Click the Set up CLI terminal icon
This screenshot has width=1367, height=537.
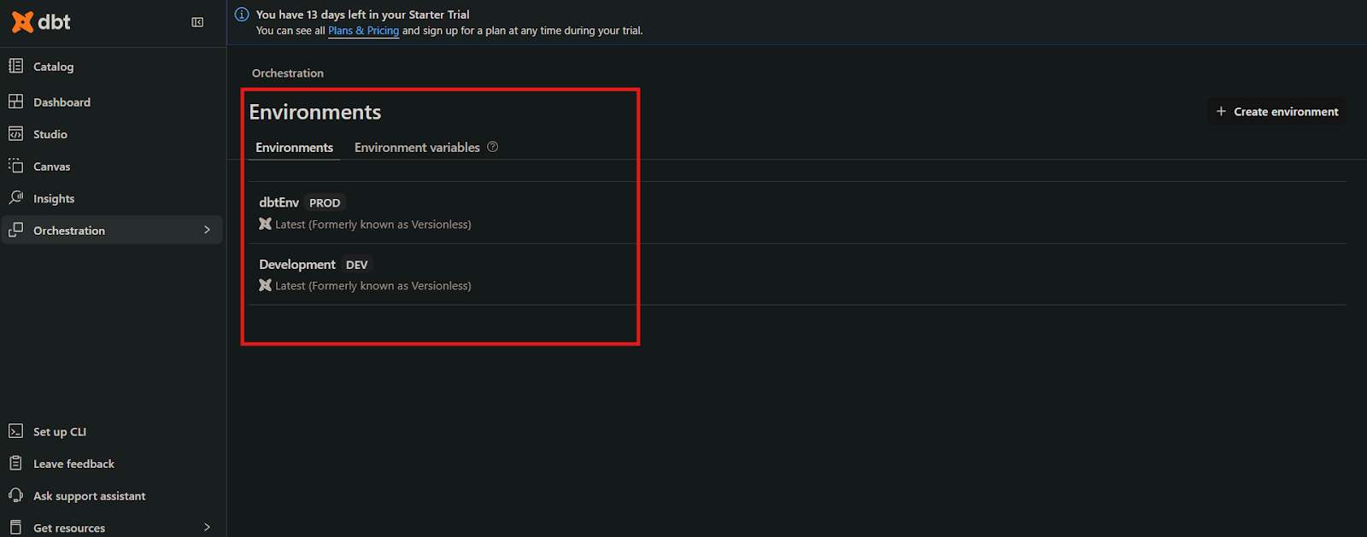click(15, 431)
